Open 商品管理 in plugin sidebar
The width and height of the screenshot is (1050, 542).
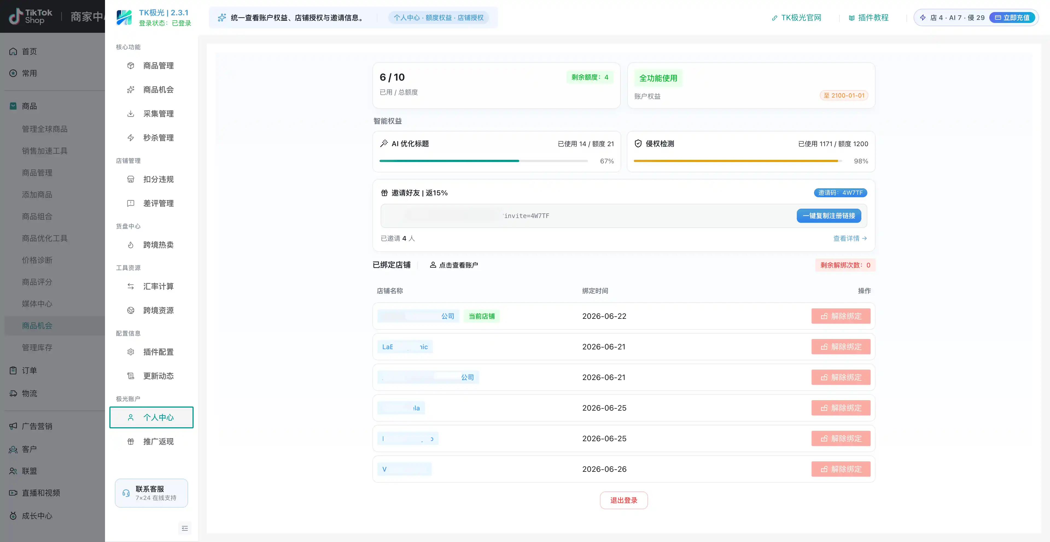151,66
